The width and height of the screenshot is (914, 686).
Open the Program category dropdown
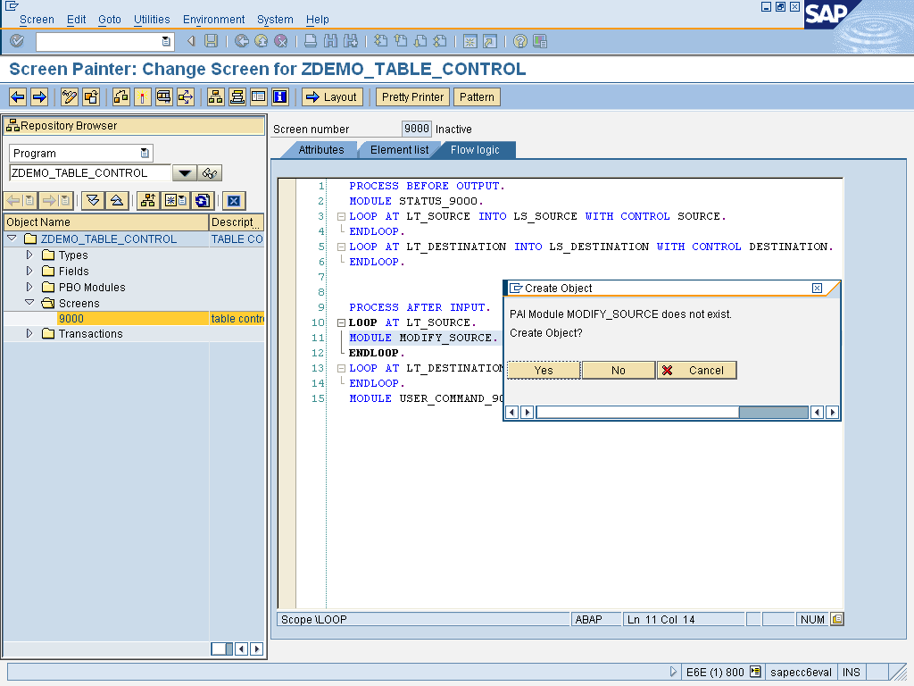tap(145, 153)
